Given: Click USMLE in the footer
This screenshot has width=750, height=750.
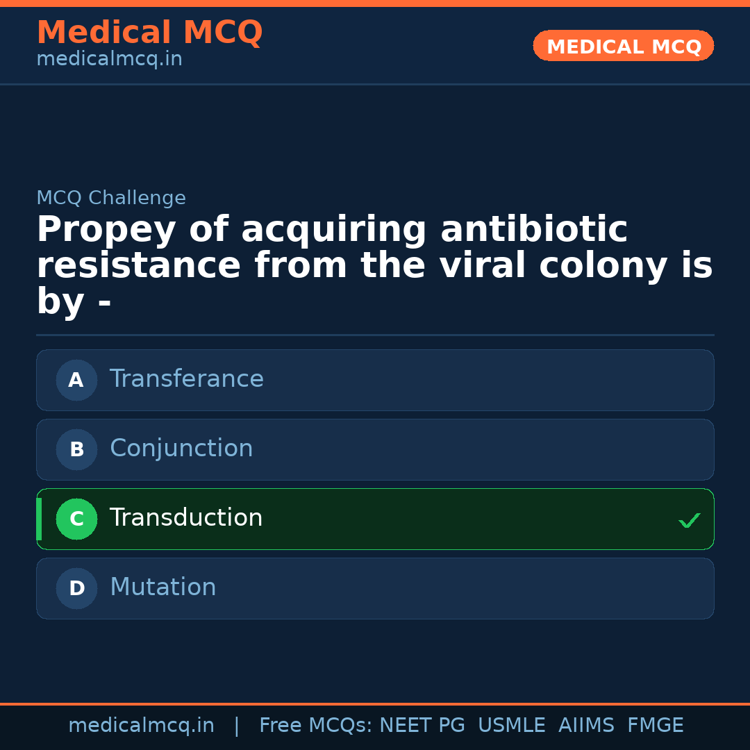Looking at the screenshot, I should pyautogui.click(x=511, y=726).
